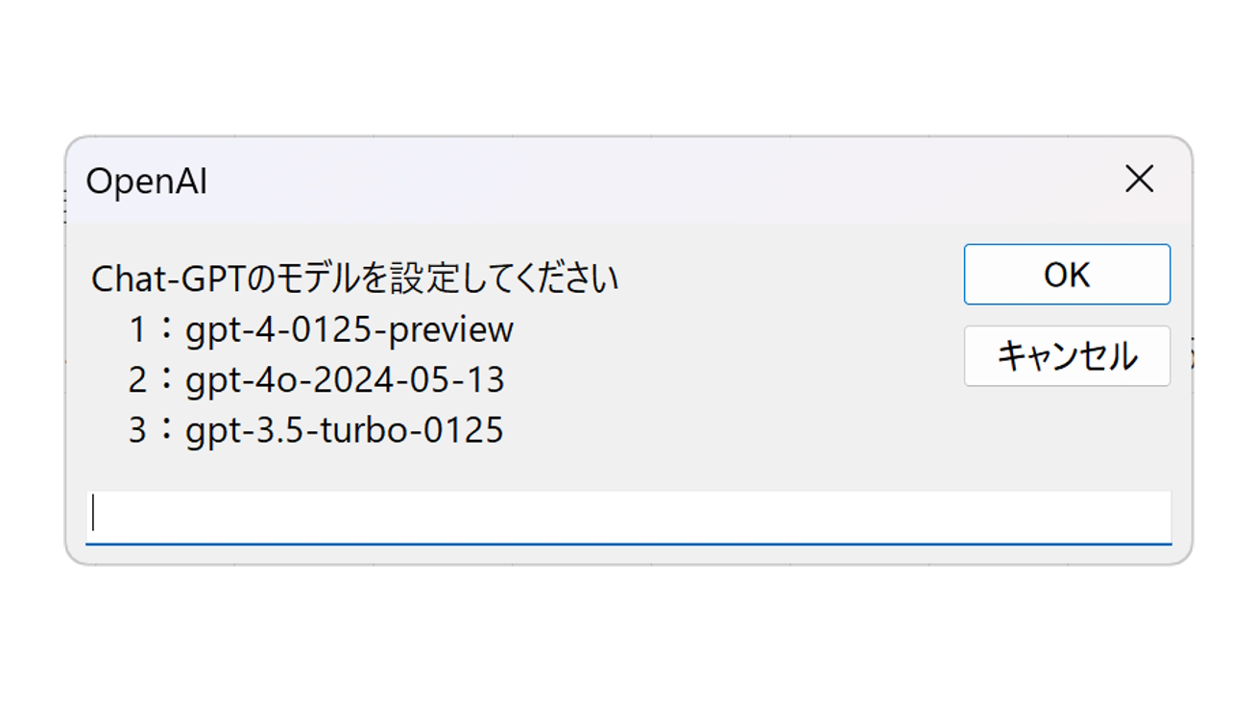Click the gpt-4o-2024-05-13 model name
The image size is (1255, 701).
click(x=345, y=380)
